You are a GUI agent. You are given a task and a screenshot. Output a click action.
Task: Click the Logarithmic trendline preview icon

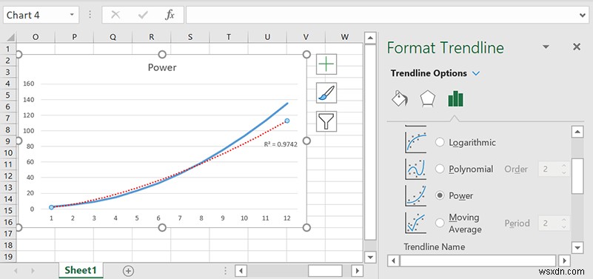coord(415,143)
